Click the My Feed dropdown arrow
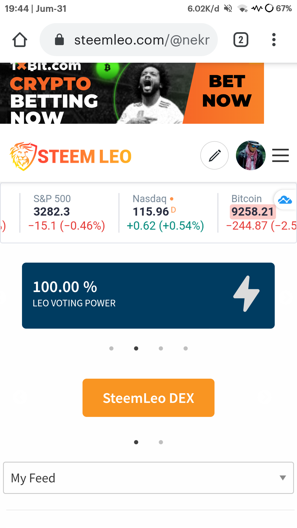The image size is (297, 528). point(283,478)
